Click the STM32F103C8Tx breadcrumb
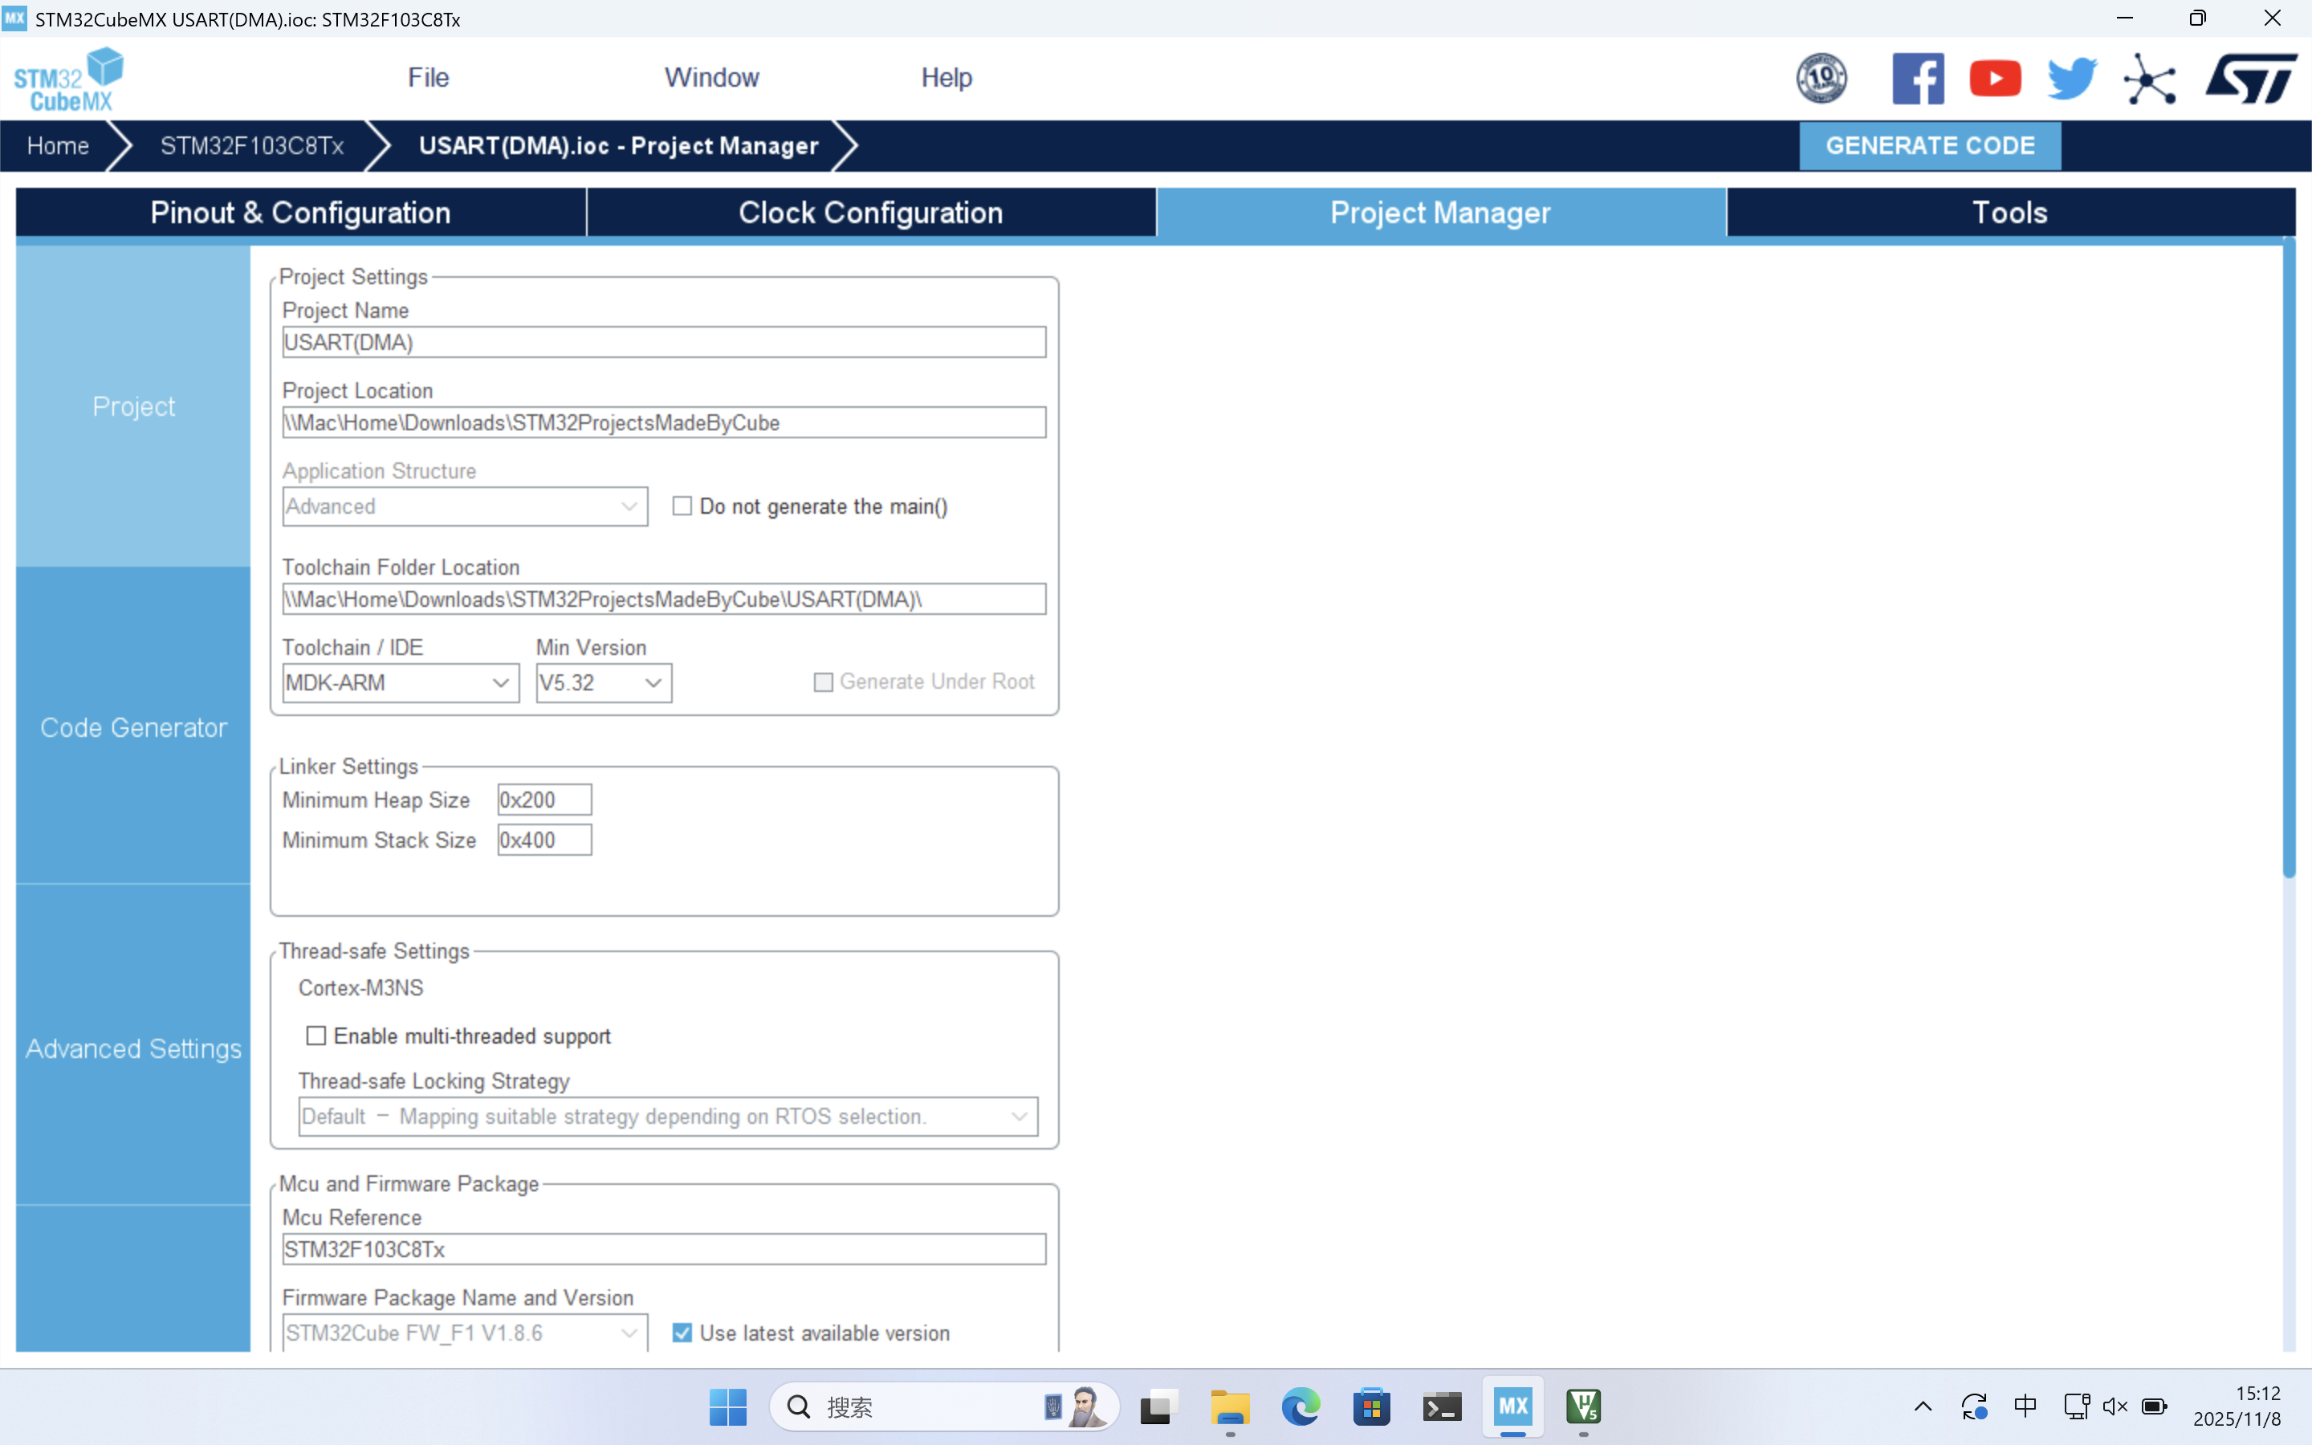Image resolution: width=2312 pixels, height=1445 pixels. click(251, 145)
